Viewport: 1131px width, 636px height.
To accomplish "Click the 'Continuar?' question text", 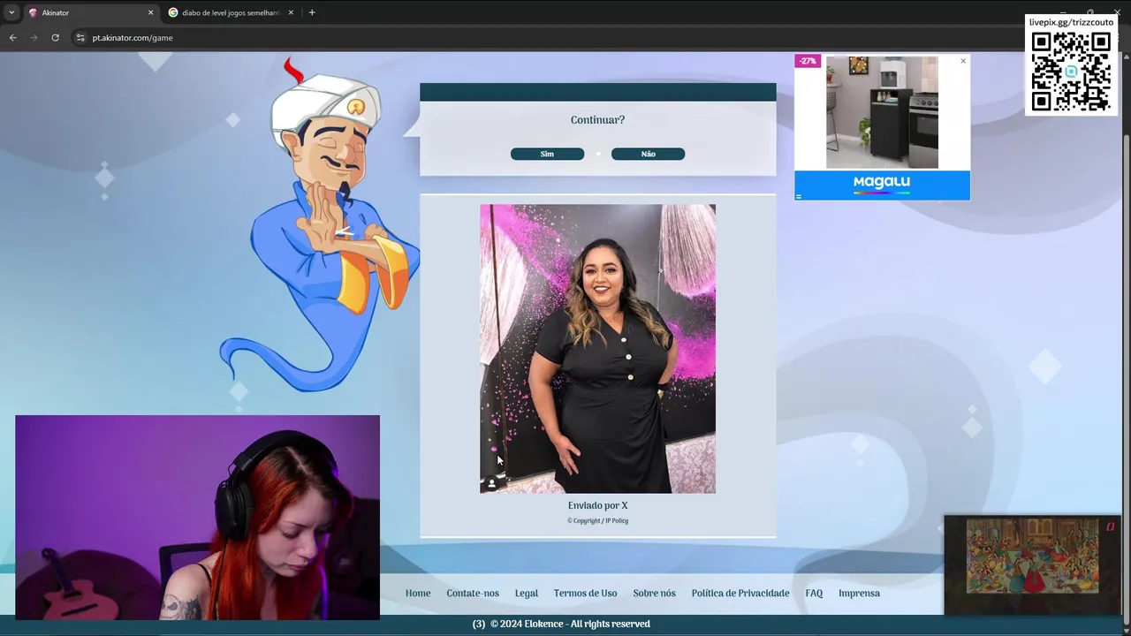I will click(x=597, y=120).
